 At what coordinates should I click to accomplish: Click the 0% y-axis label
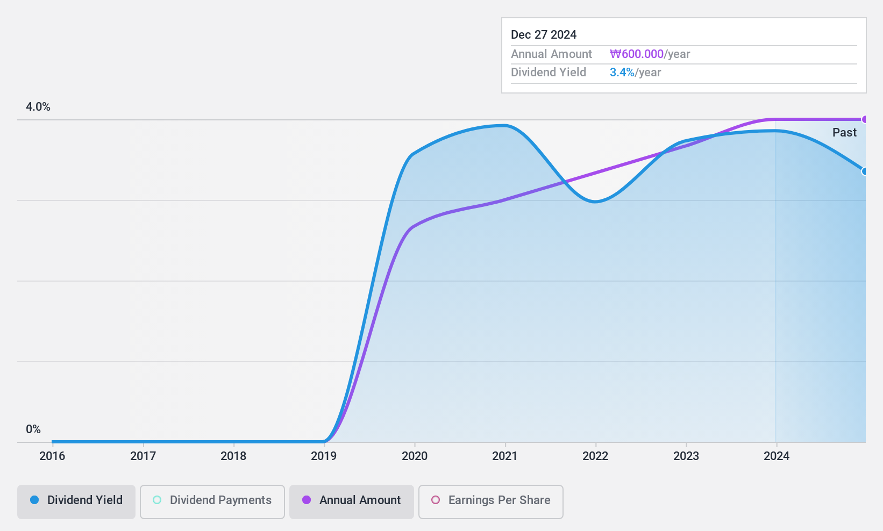[x=33, y=429]
